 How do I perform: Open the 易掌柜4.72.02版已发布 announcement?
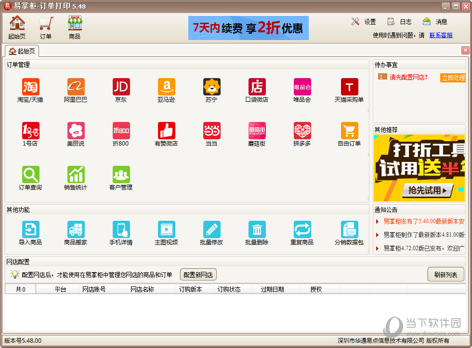click(x=423, y=248)
